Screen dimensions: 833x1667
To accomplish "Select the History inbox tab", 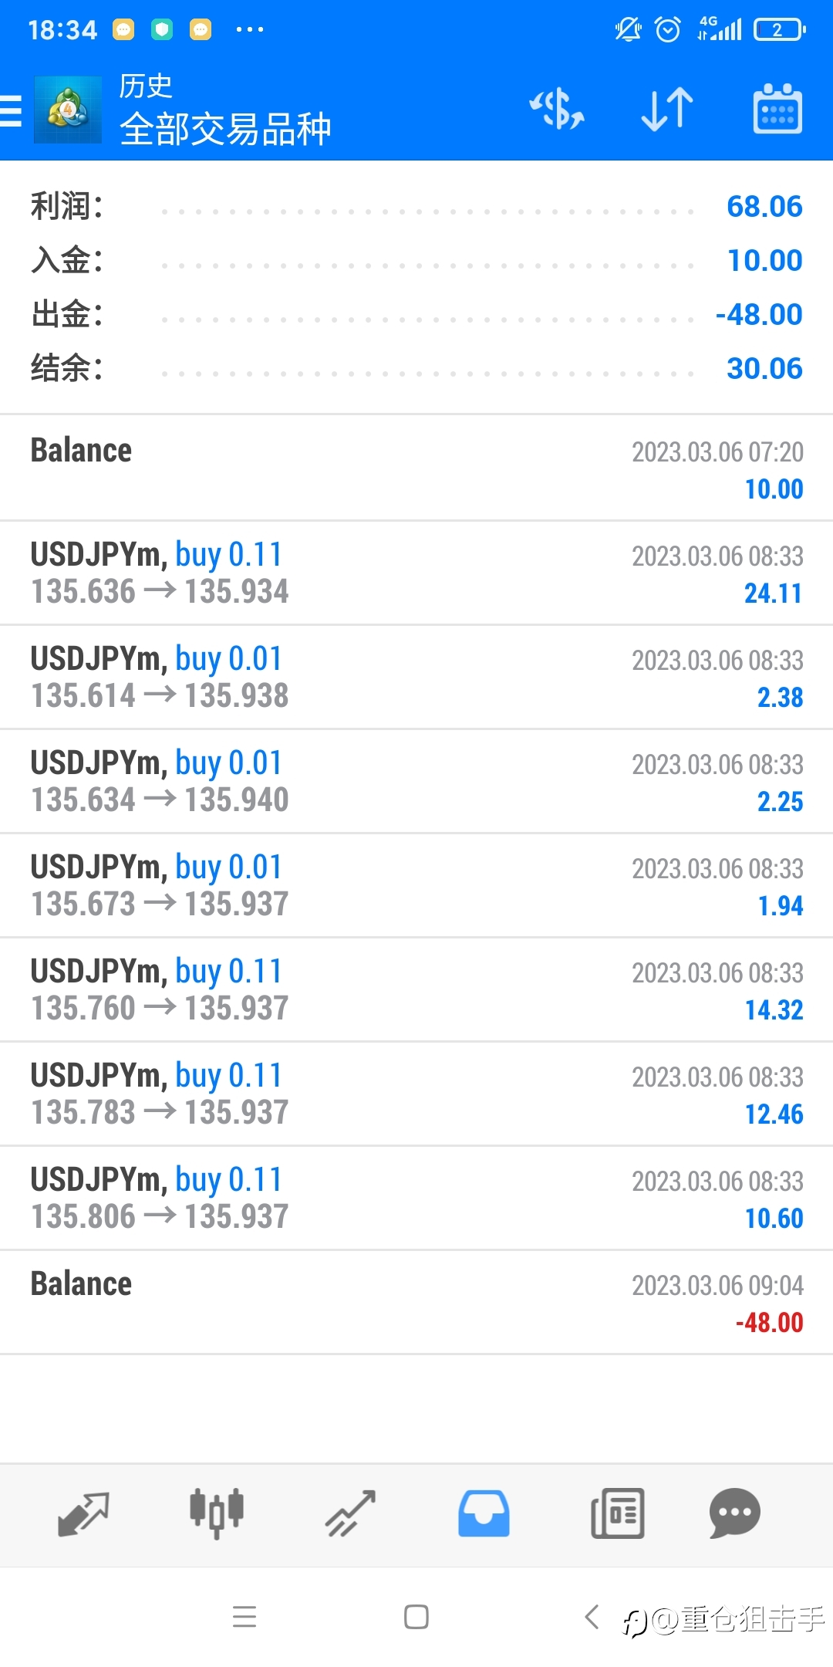I will 484,1513.
